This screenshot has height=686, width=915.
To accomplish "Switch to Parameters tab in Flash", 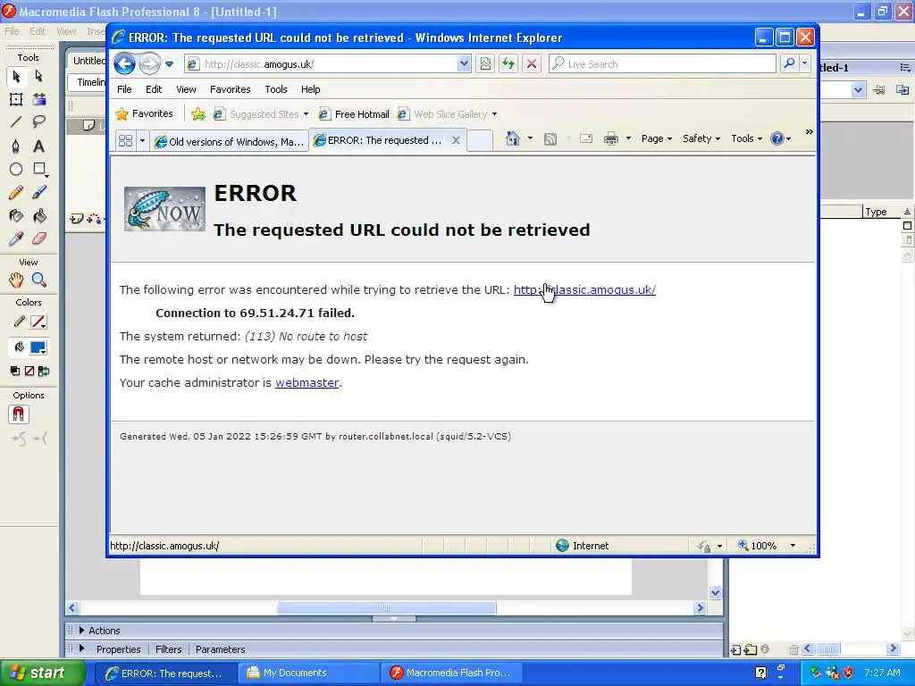I will pos(220,649).
